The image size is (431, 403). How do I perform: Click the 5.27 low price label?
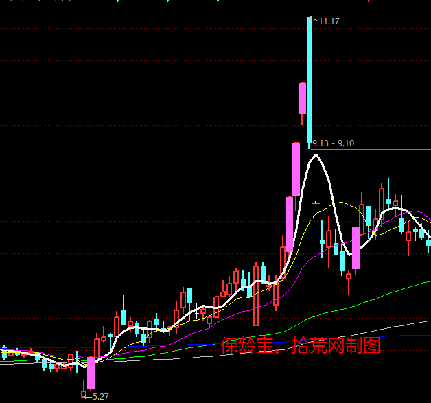[x=101, y=396]
